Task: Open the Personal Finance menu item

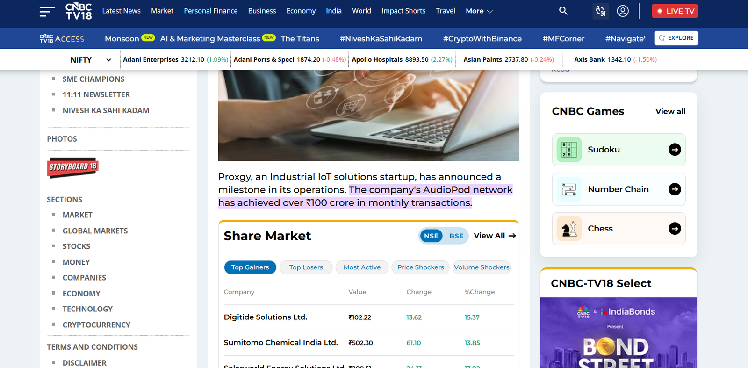Action: pyautogui.click(x=211, y=11)
